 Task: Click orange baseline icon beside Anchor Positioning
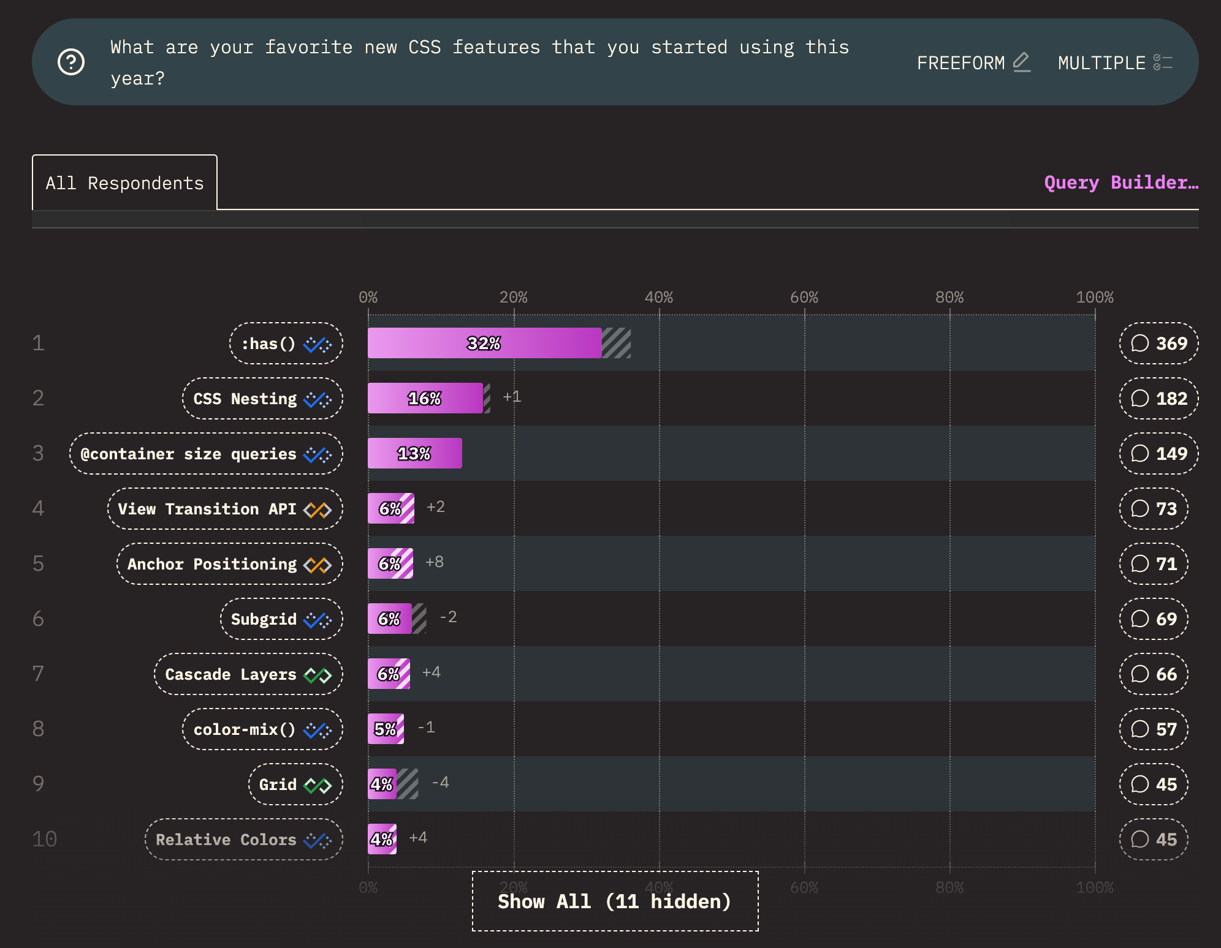pyautogui.click(x=318, y=565)
